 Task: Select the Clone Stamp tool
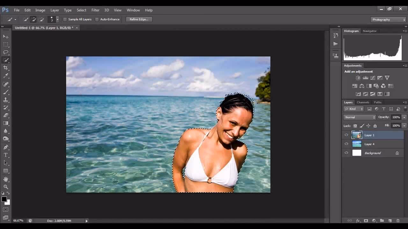tap(6, 99)
